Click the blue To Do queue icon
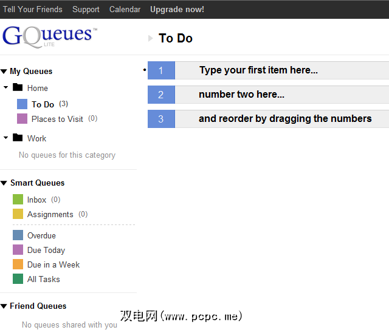Image resolution: width=389 pixels, height=330 pixels. click(x=22, y=104)
